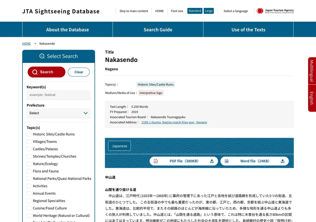This screenshot has width=316, height=222.
Task: Click the Nakasendo page title text
Action: (121, 60)
